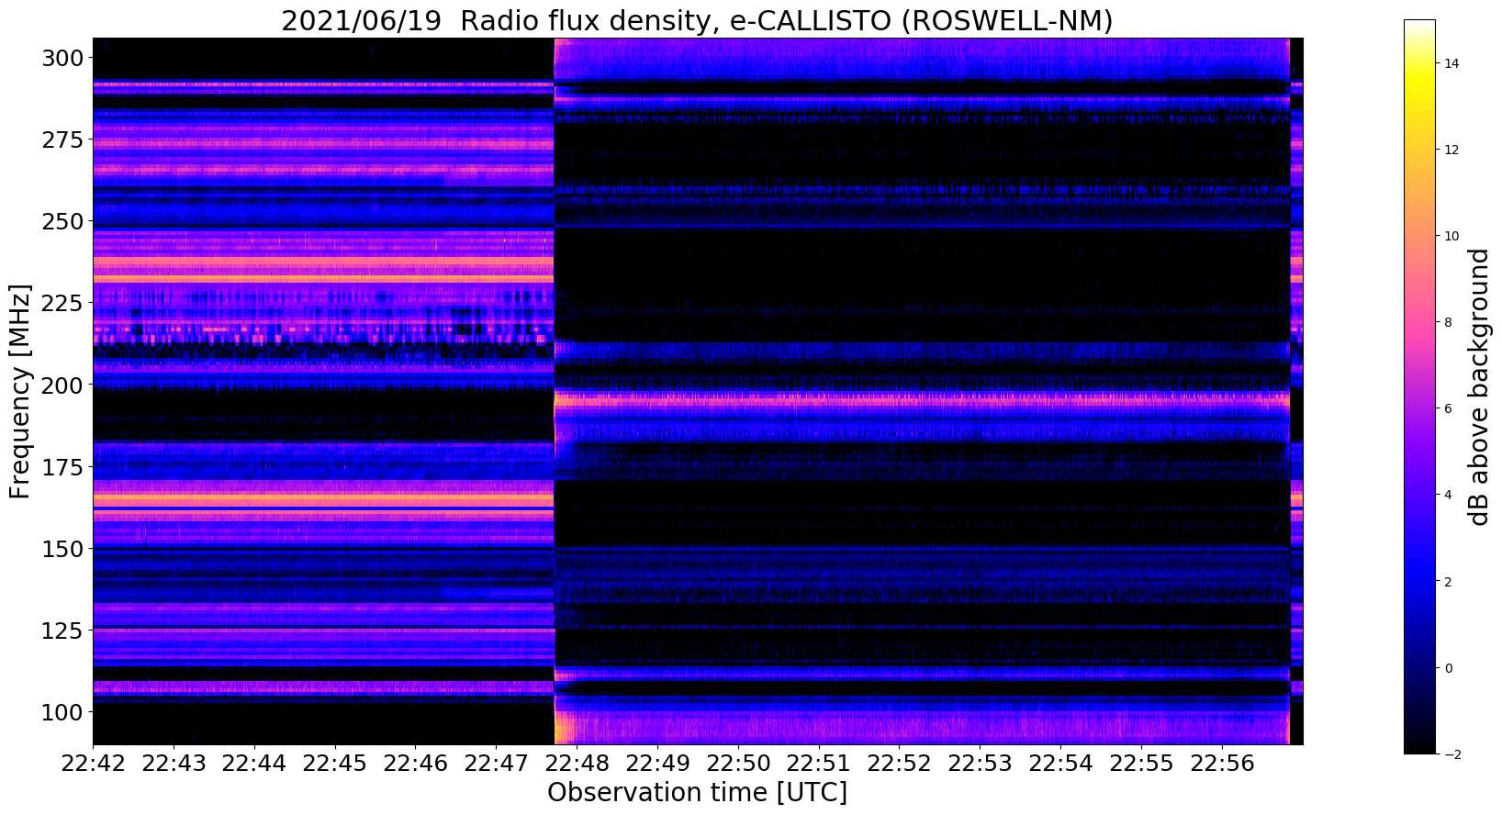The width and height of the screenshot is (1502, 815).
Task: Click the colorbar tick label 4
Action: [1449, 495]
